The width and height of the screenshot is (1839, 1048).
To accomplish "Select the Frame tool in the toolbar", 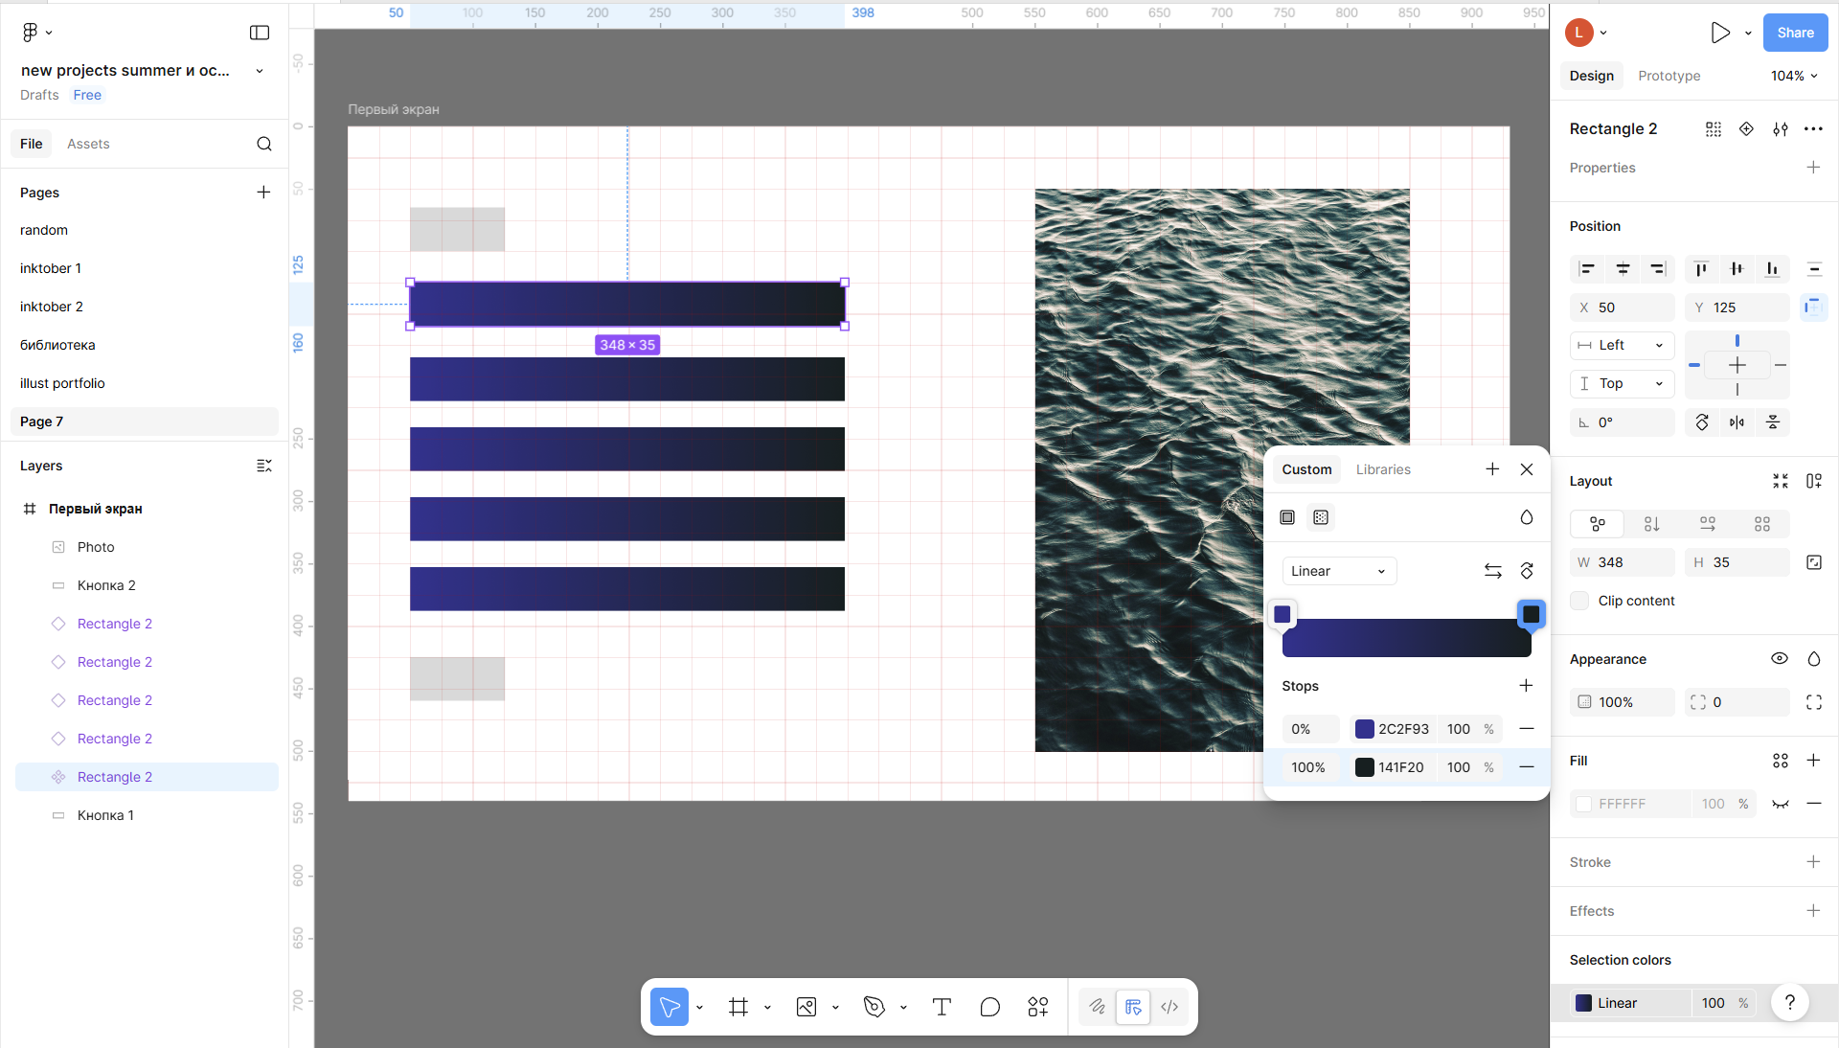I will click(738, 1007).
